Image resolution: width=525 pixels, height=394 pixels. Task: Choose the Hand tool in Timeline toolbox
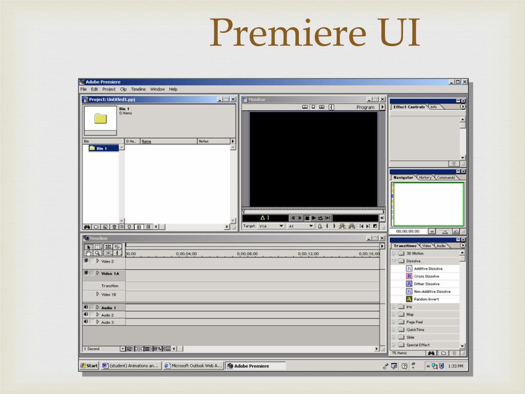(x=88, y=253)
